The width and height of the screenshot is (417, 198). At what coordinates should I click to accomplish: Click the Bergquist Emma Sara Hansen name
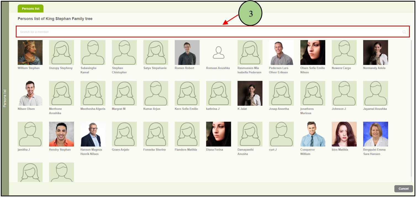click(374, 152)
